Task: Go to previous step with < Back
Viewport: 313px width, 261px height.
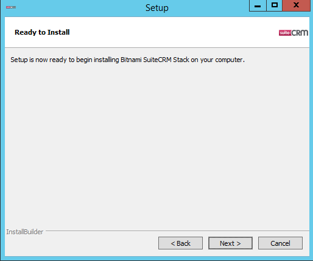Action: coord(180,243)
